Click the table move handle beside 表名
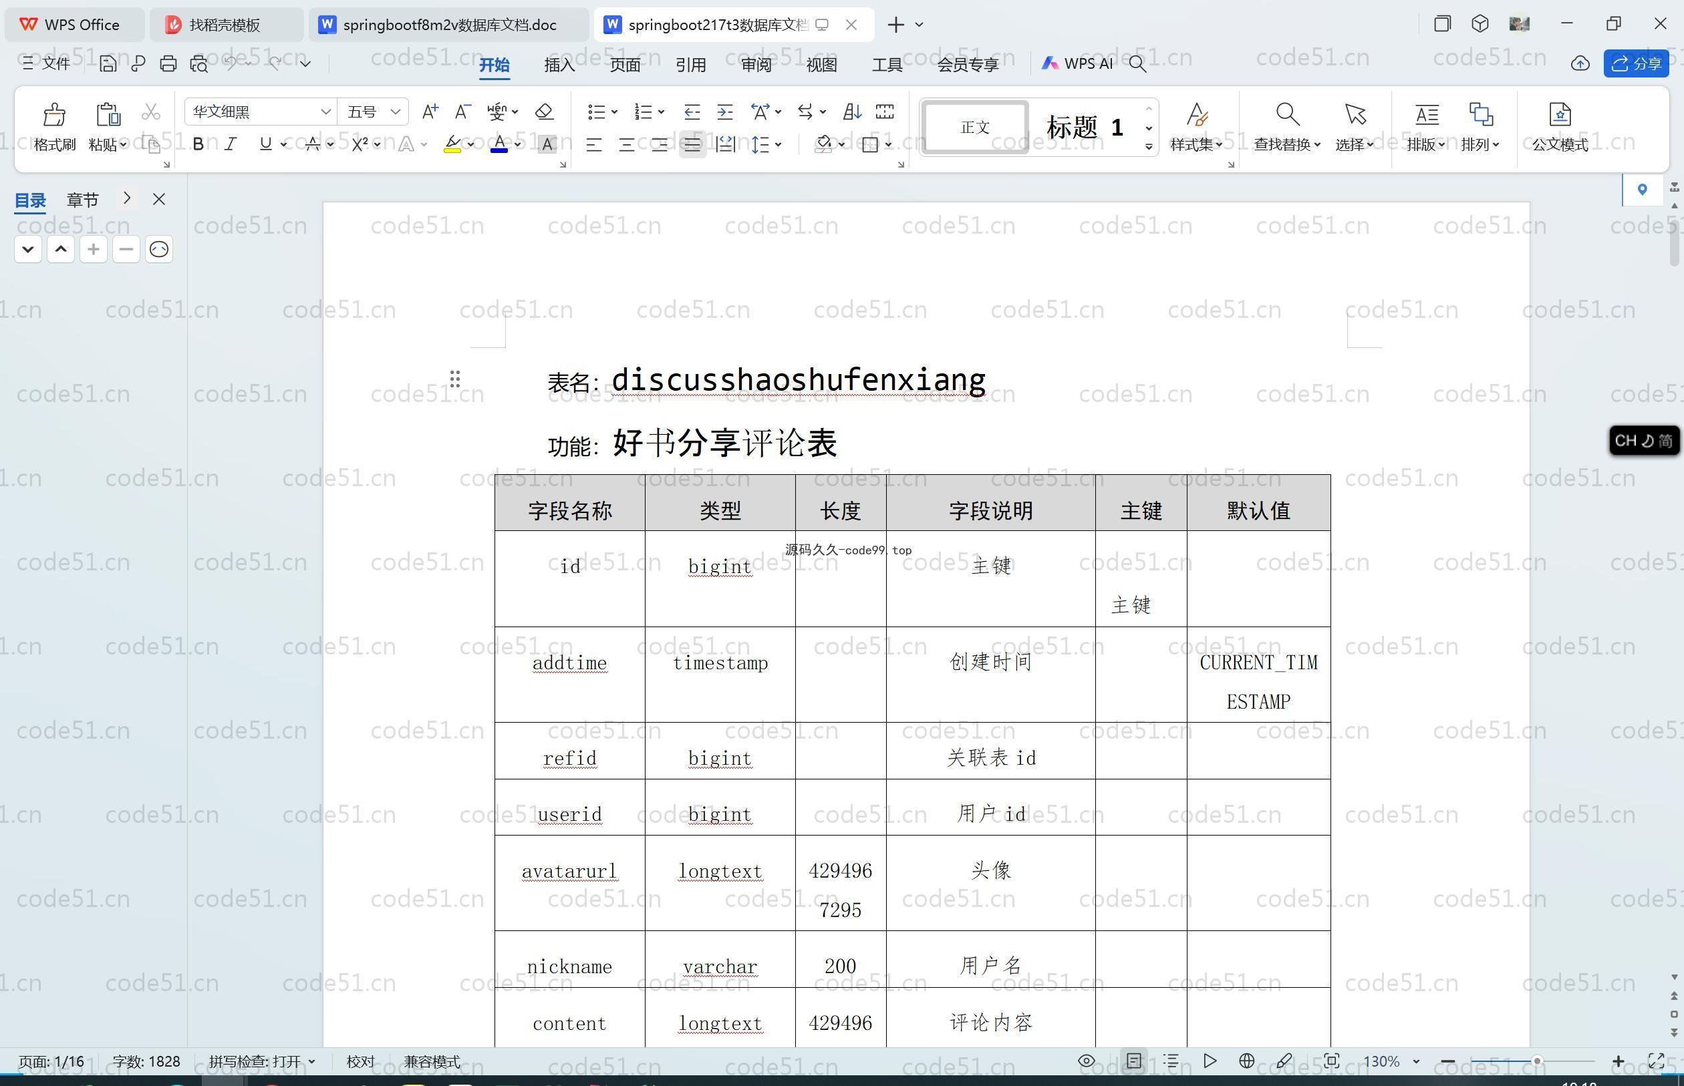Viewport: 1684px width, 1086px height. (455, 379)
